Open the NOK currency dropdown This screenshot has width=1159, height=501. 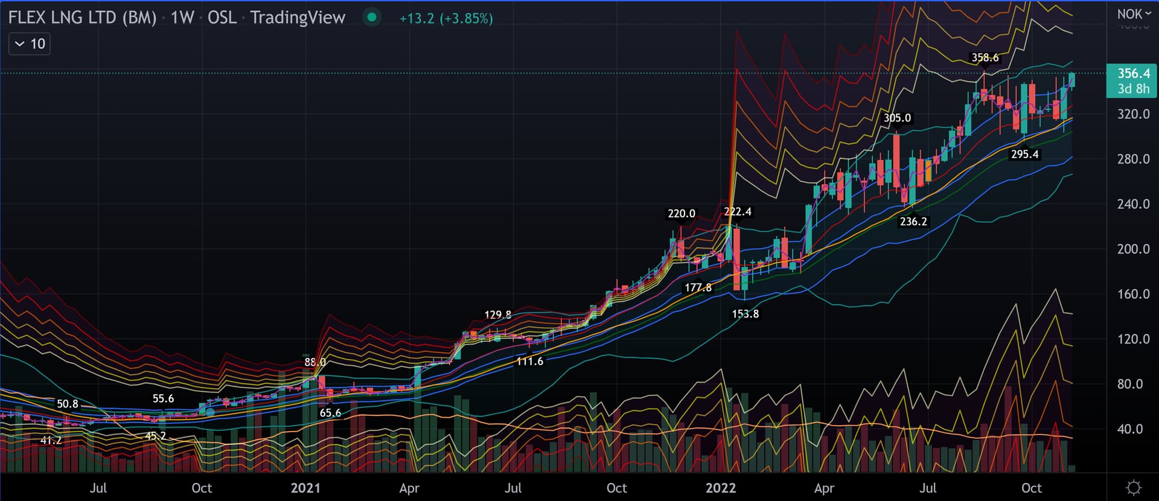(1133, 14)
